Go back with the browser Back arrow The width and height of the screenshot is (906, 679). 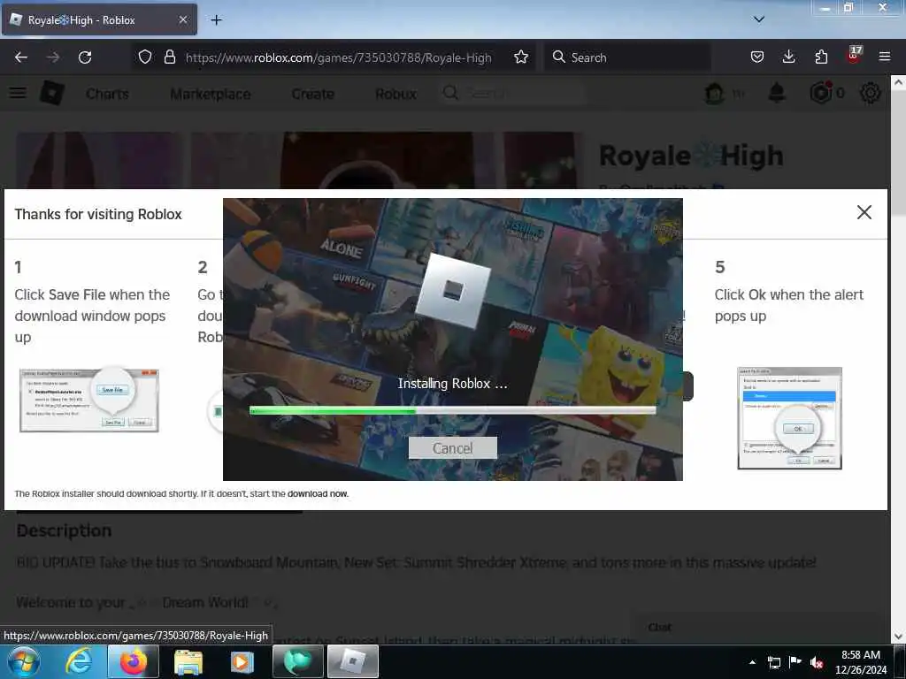point(21,57)
